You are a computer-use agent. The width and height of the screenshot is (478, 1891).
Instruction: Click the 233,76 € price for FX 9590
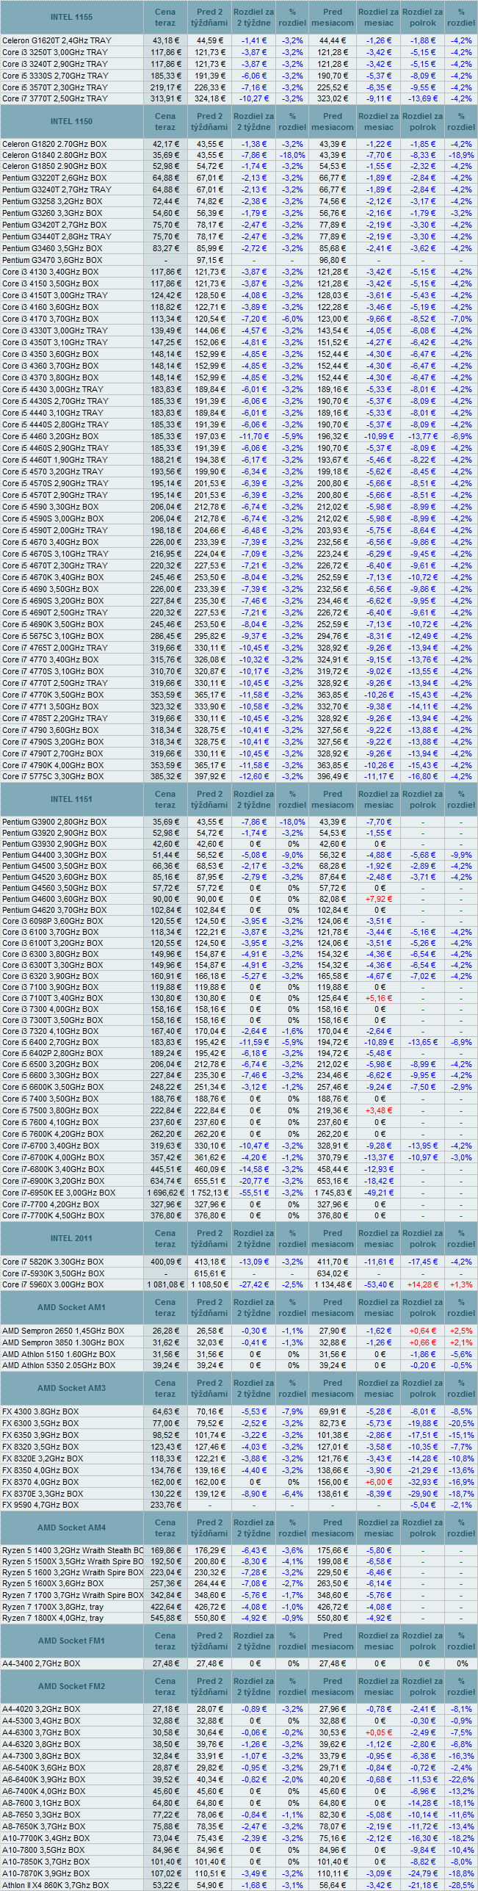166,1505
